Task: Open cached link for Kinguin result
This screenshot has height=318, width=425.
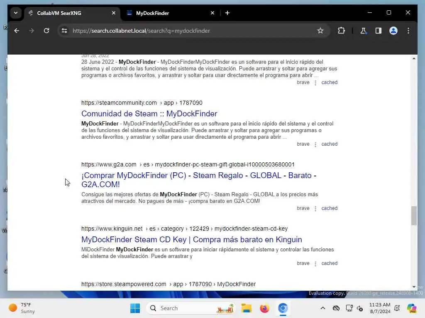Action: [329, 263]
